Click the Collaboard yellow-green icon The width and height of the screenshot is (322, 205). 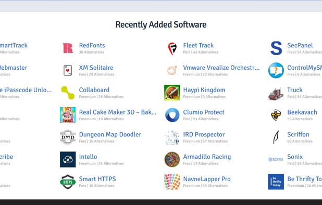(x=68, y=93)
